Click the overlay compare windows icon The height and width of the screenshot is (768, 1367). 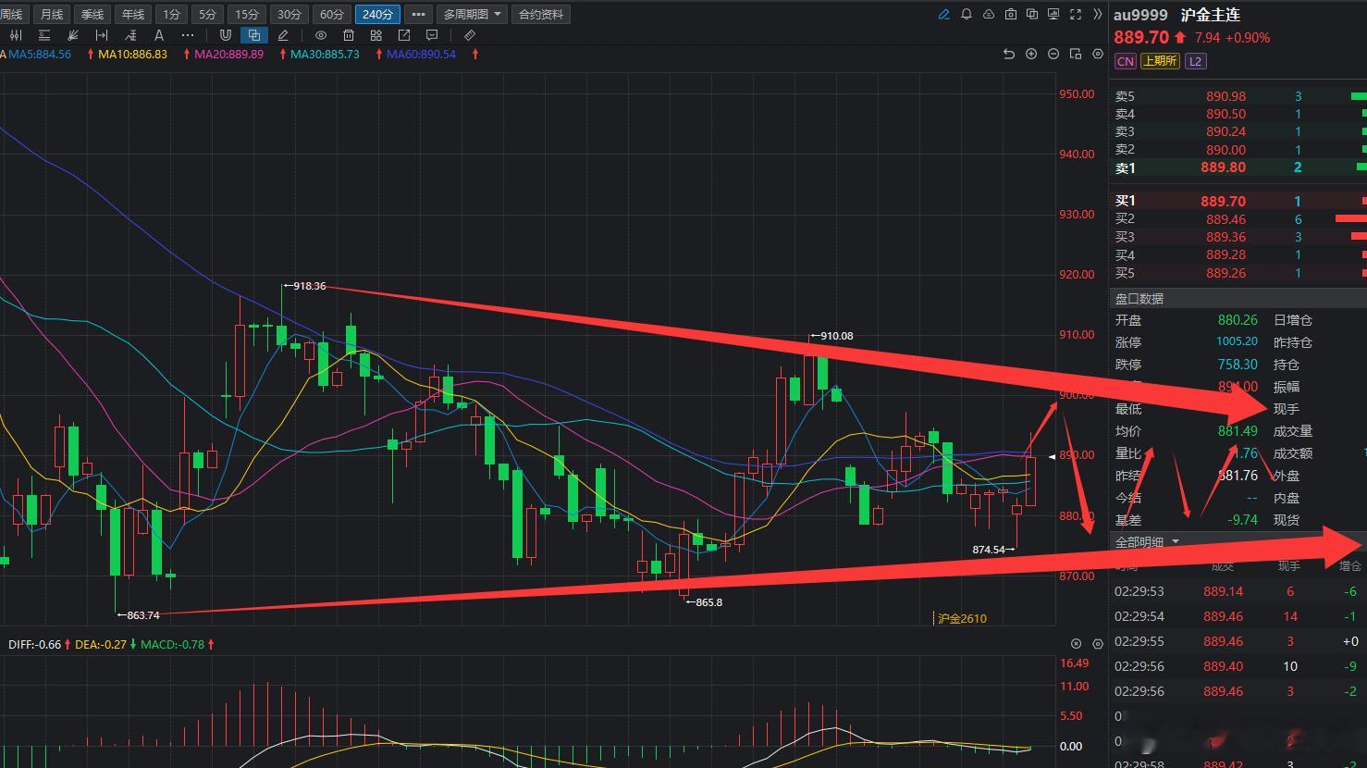click(x=1032, y=15)
